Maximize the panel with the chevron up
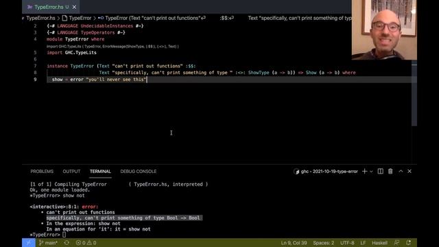Viewport: 439px width, 247px height. (401, 171)
